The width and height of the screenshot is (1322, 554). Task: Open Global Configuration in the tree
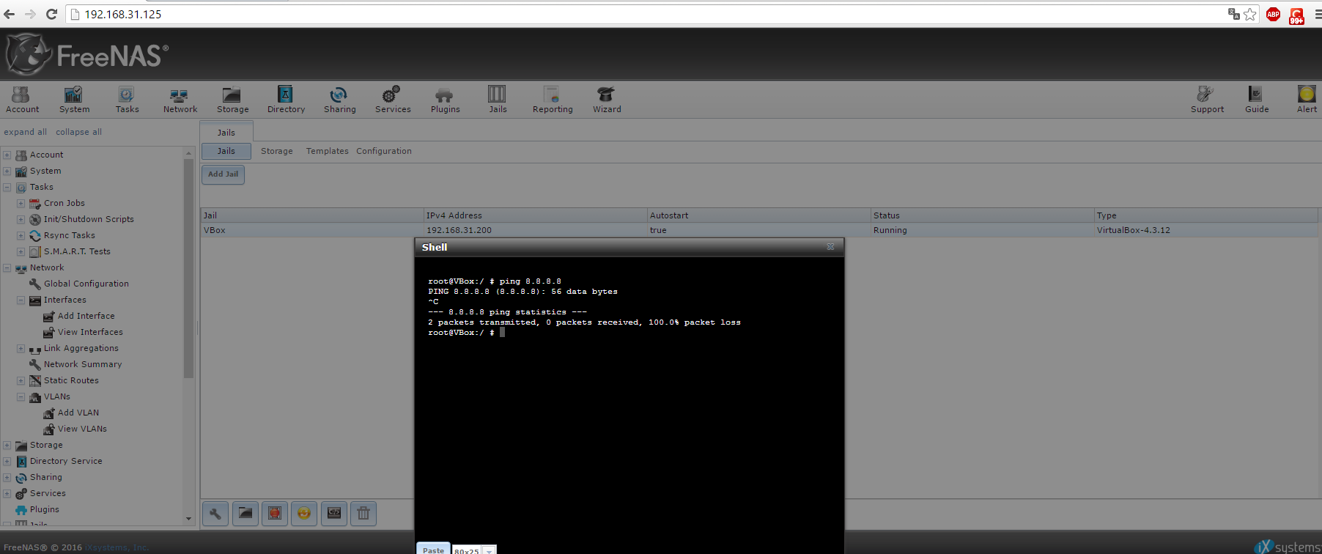pos(86,284)
